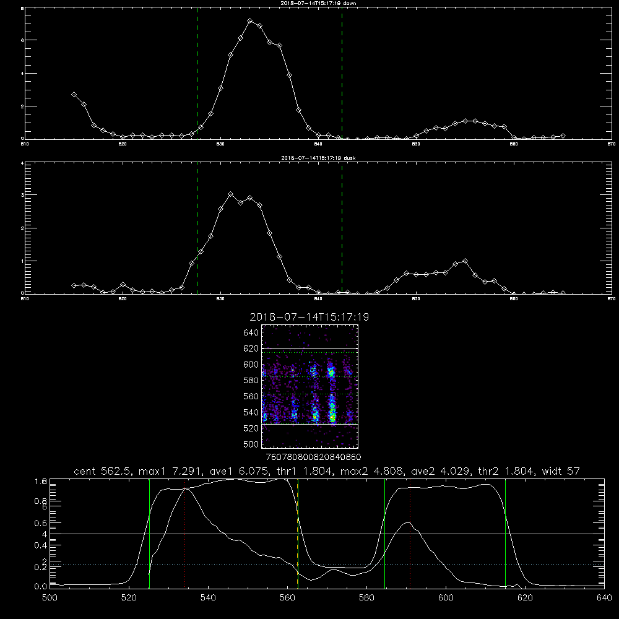Click the 600 label on heatmap y-axis
619x619 pixels.
click(x=251, y=365)
